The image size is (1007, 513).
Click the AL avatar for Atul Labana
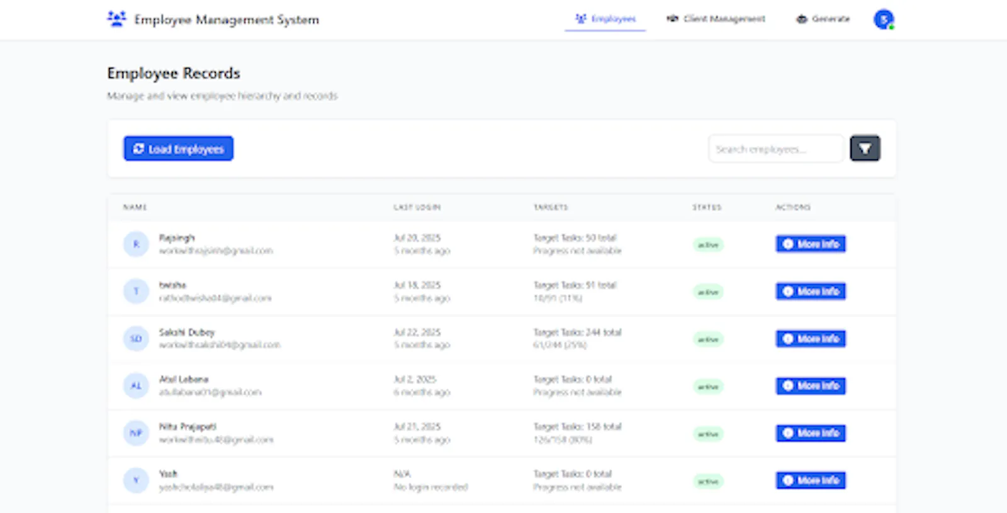(136, 385)
